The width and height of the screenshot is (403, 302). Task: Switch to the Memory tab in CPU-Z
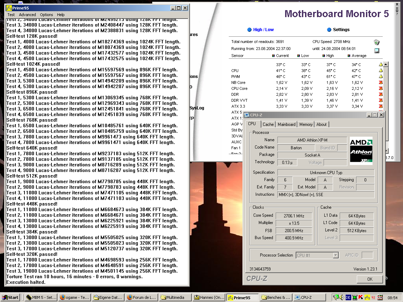305,124
